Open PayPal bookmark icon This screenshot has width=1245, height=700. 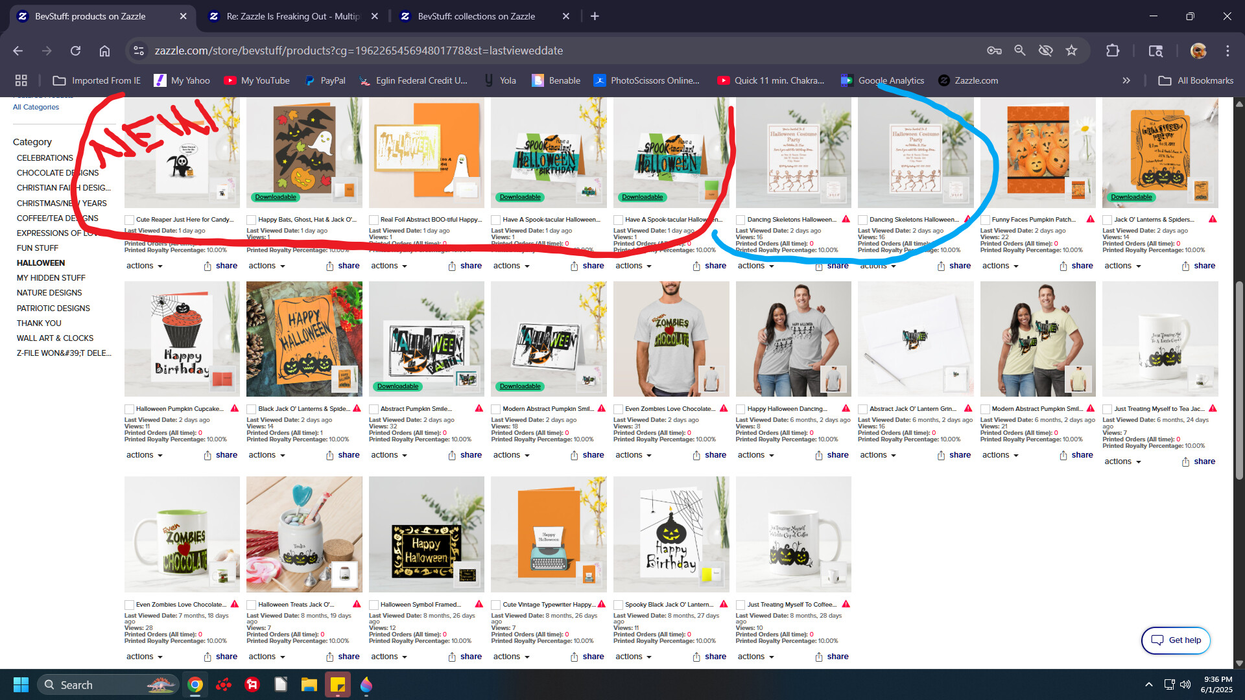[309, 80]
